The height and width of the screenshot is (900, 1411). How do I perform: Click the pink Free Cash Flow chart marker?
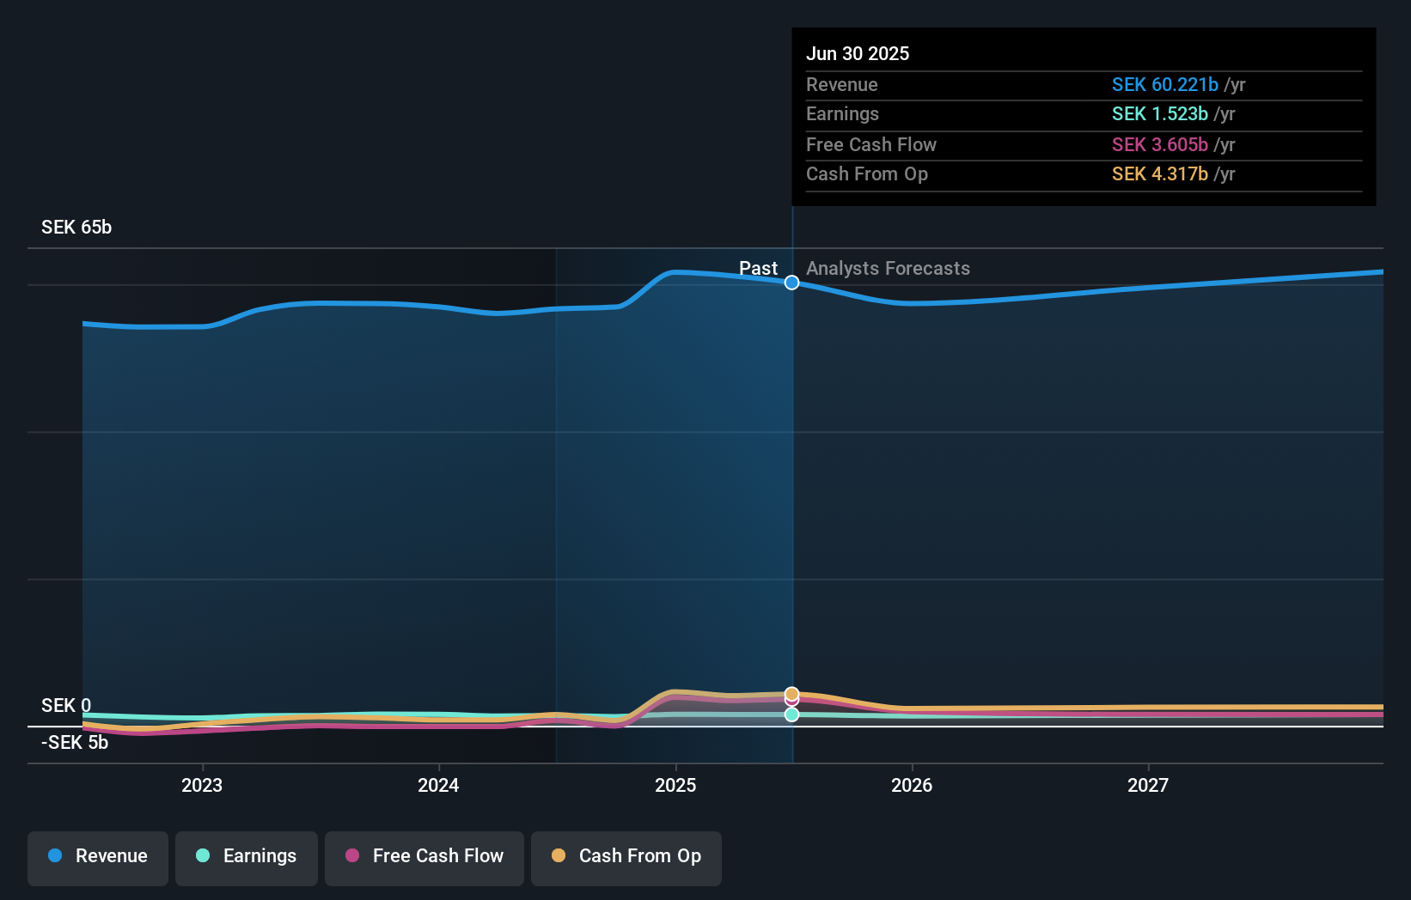point(791,702)
